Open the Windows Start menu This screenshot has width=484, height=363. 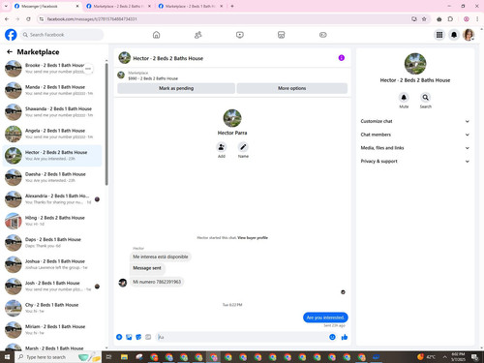pyautogui.click(x=7, y=357)
